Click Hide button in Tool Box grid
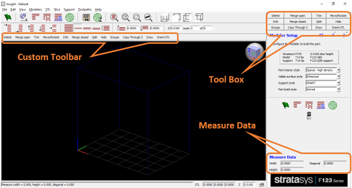The image size is (352, 188). (338, 21)
